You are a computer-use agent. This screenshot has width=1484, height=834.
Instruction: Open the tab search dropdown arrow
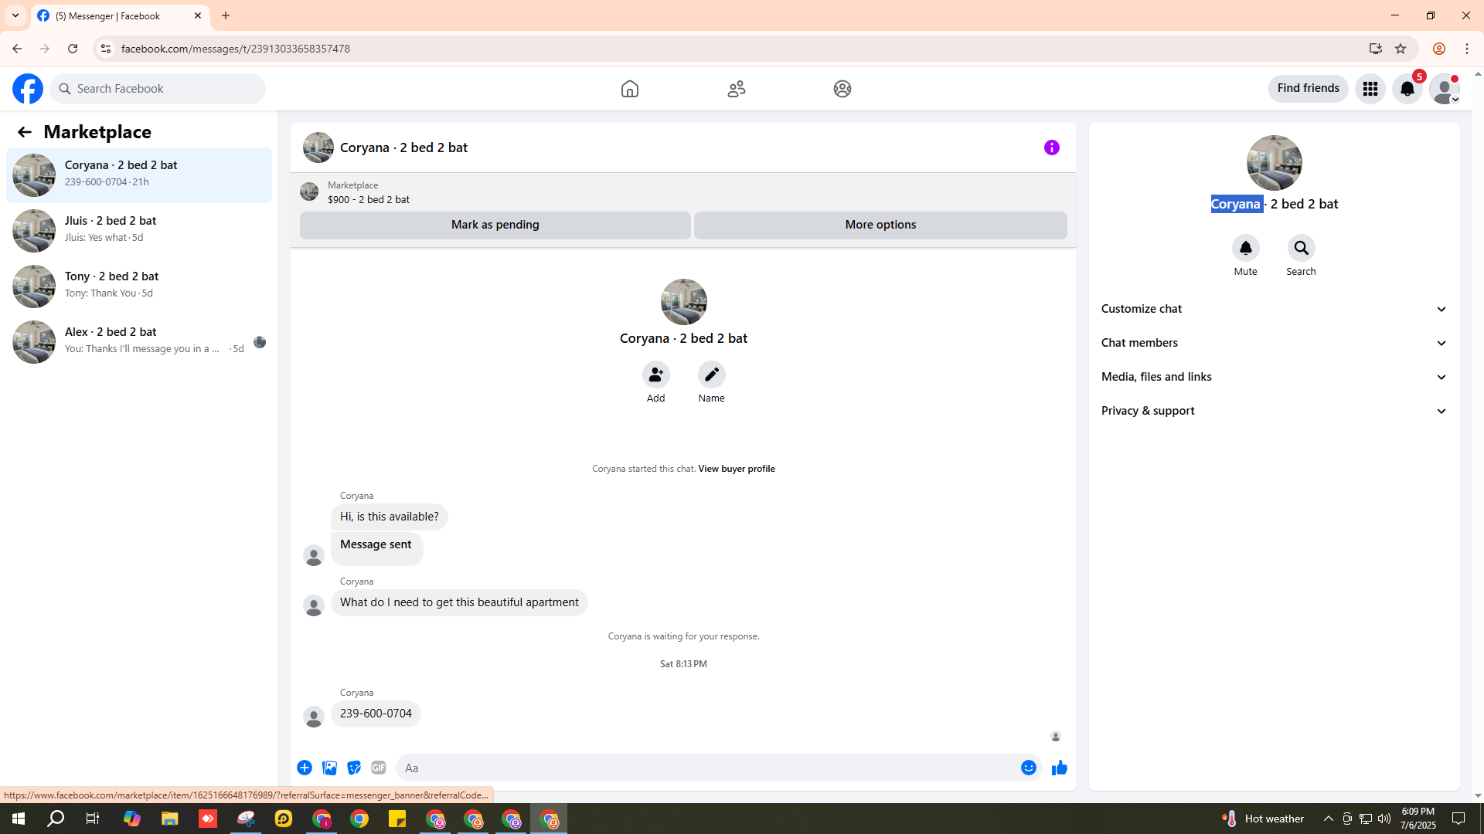coord(15,15)
